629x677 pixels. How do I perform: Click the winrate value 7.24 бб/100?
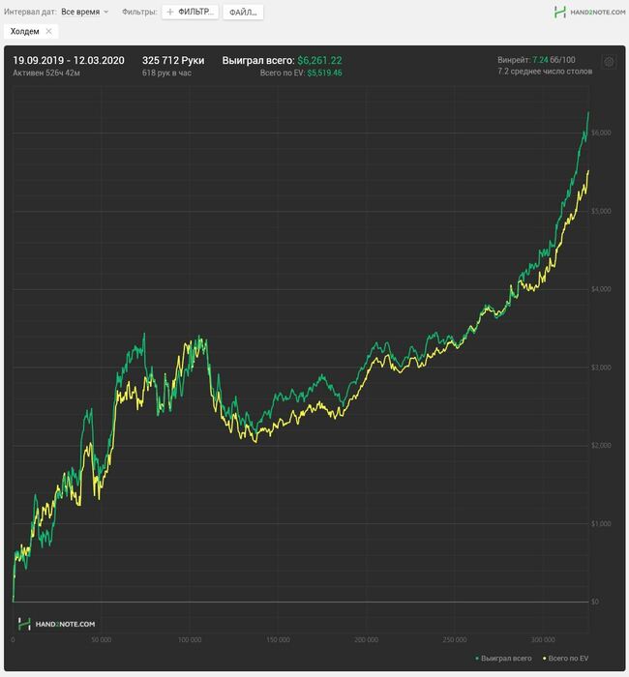554,60
